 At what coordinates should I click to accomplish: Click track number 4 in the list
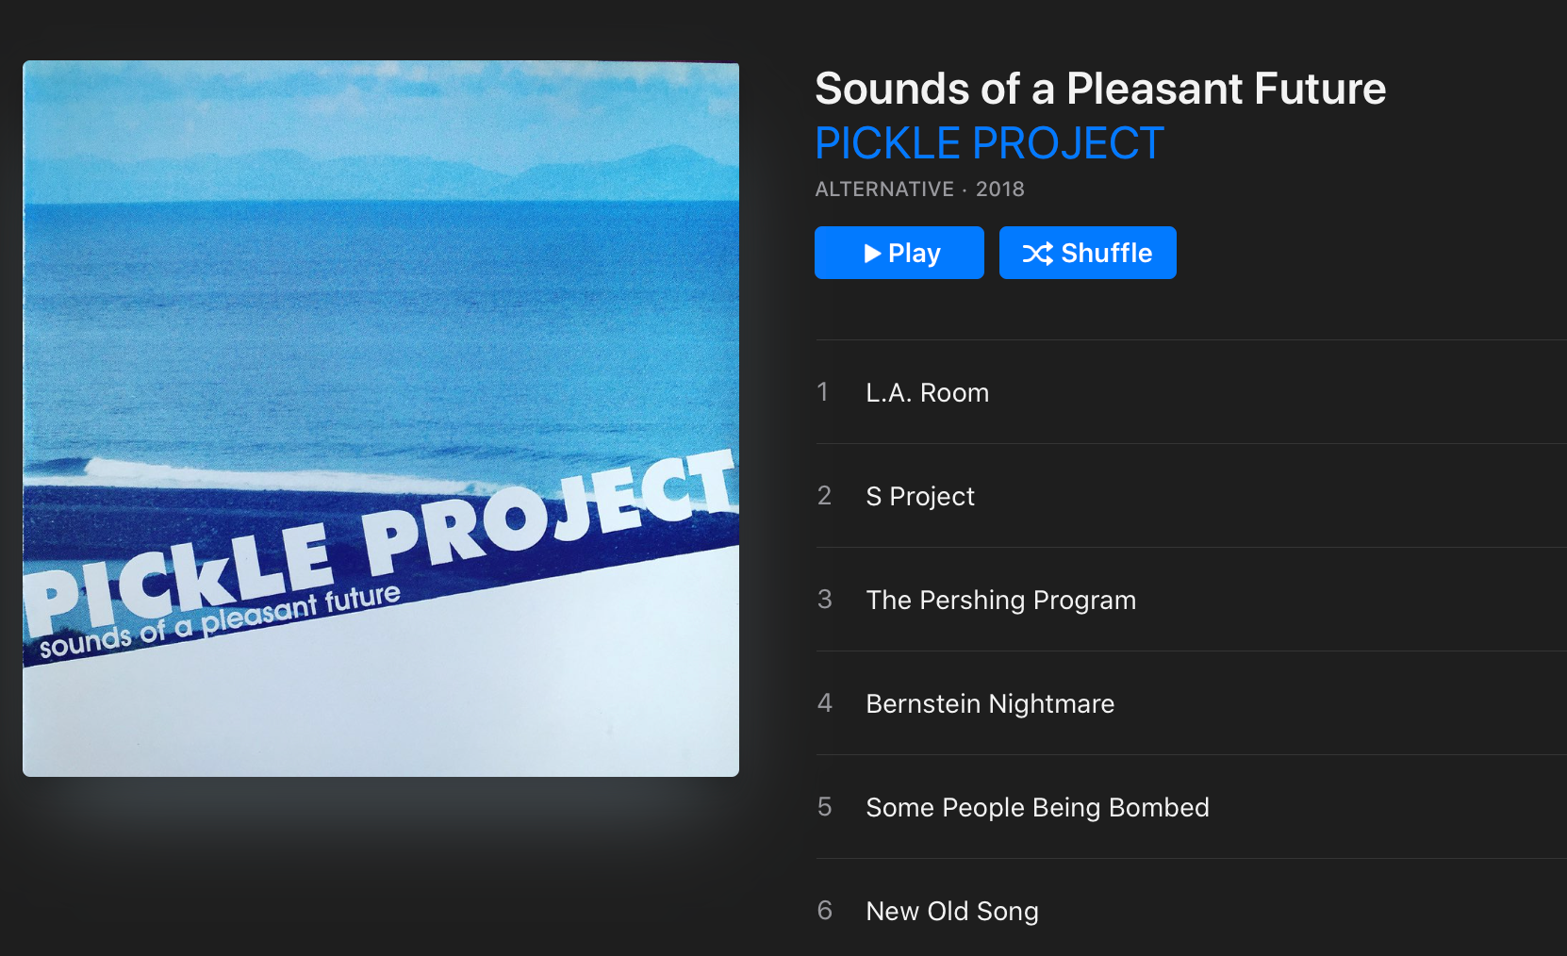click(x=824, y=703)
